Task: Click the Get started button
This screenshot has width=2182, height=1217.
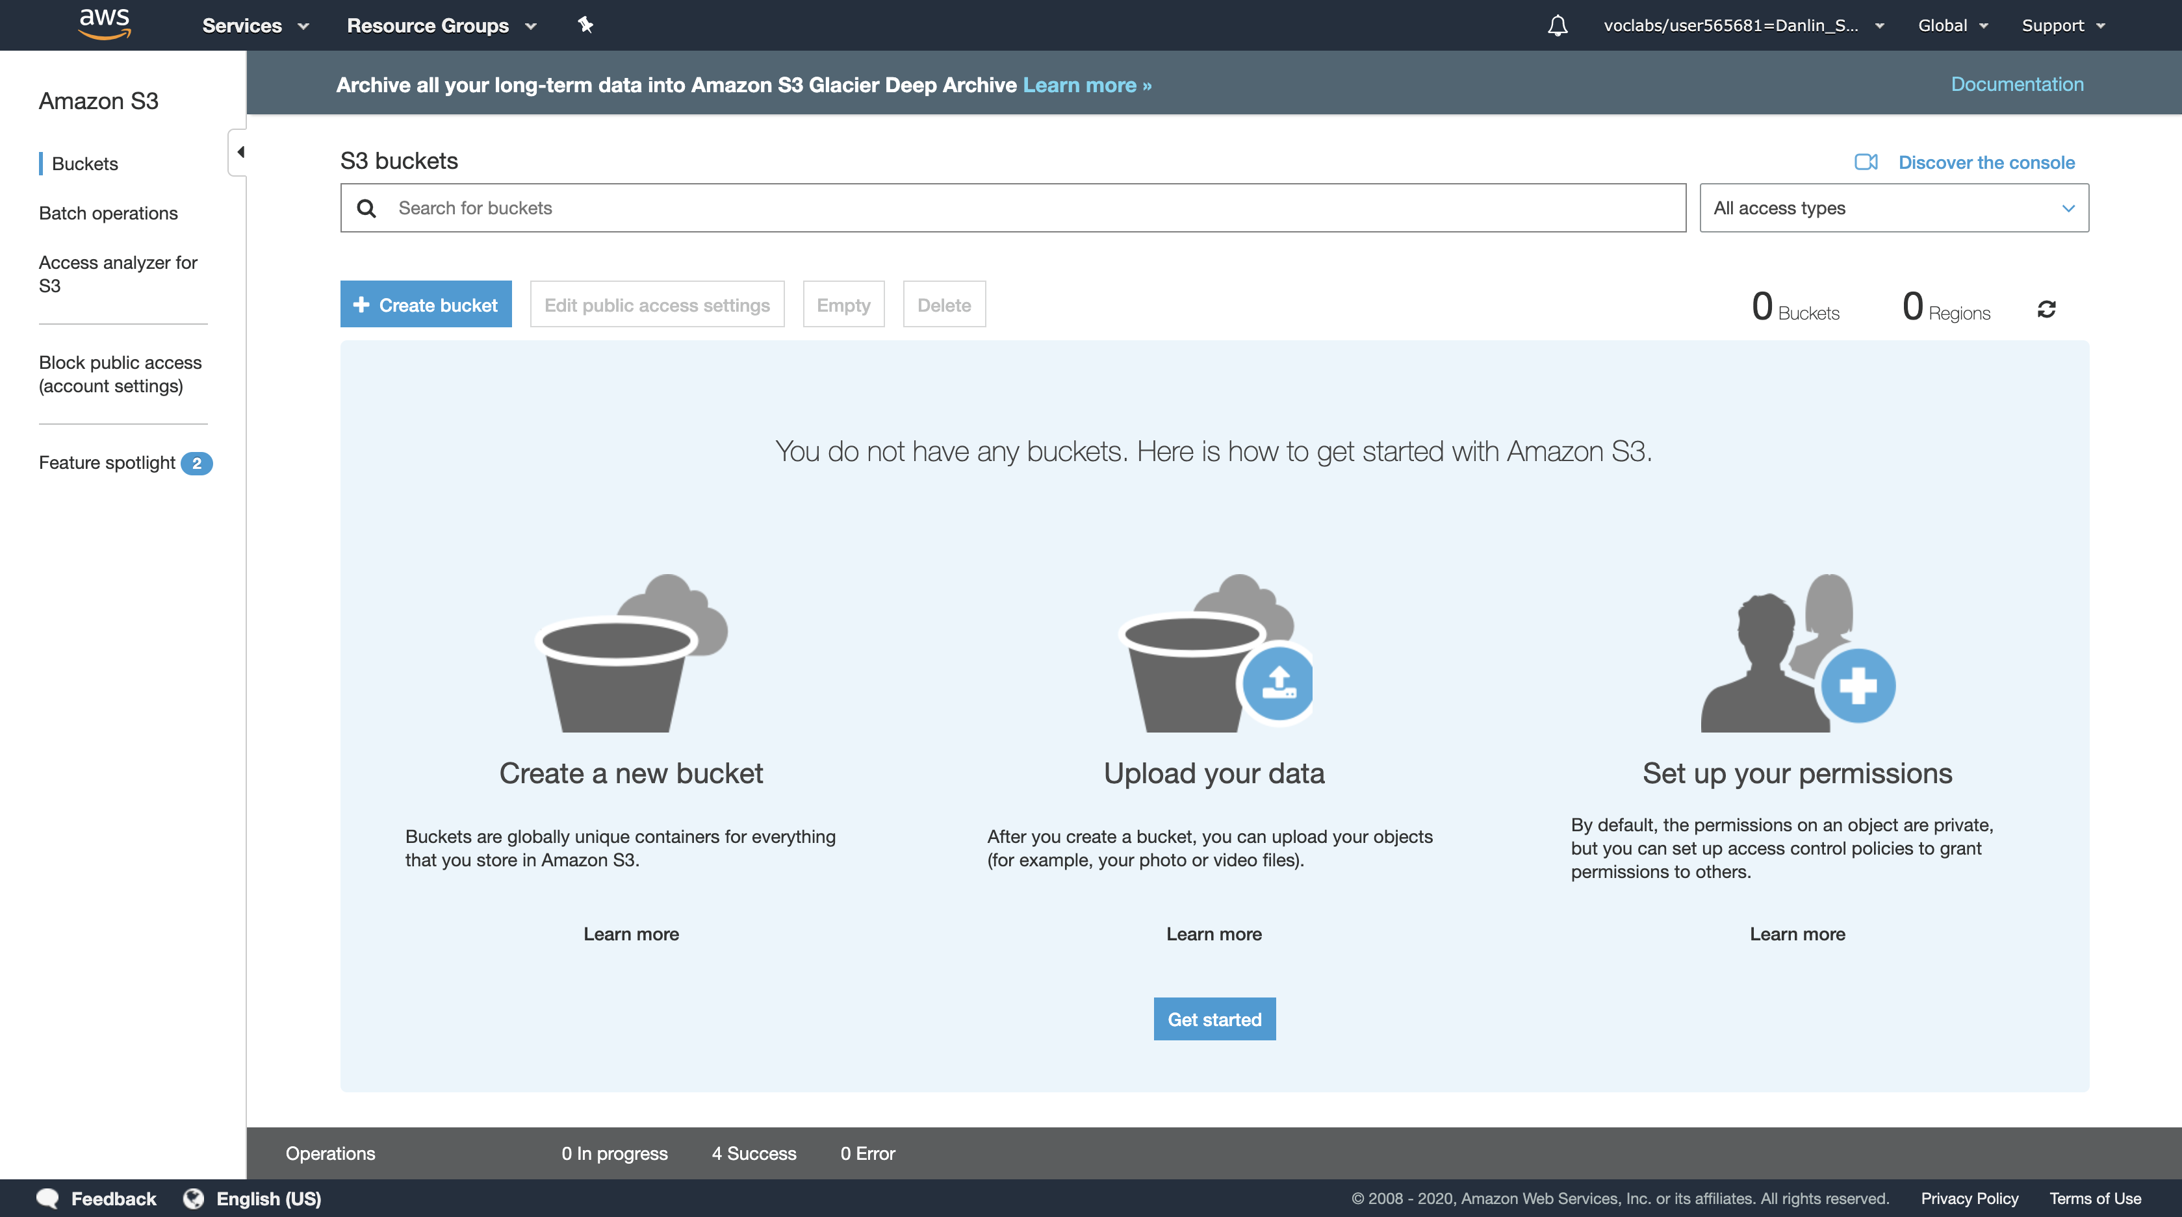Action: (1214, 1019)
